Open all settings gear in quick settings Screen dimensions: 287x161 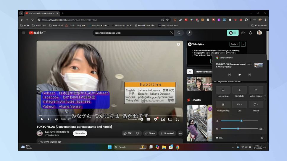[262, 138]
